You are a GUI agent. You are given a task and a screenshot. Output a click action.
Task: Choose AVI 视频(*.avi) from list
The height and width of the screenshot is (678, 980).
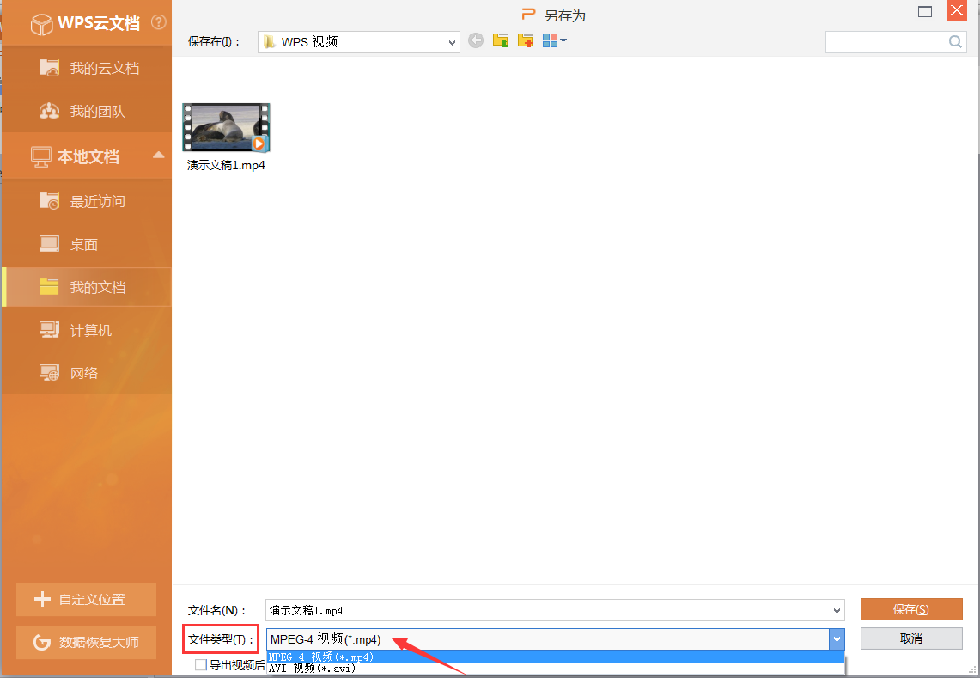point(555,668)
